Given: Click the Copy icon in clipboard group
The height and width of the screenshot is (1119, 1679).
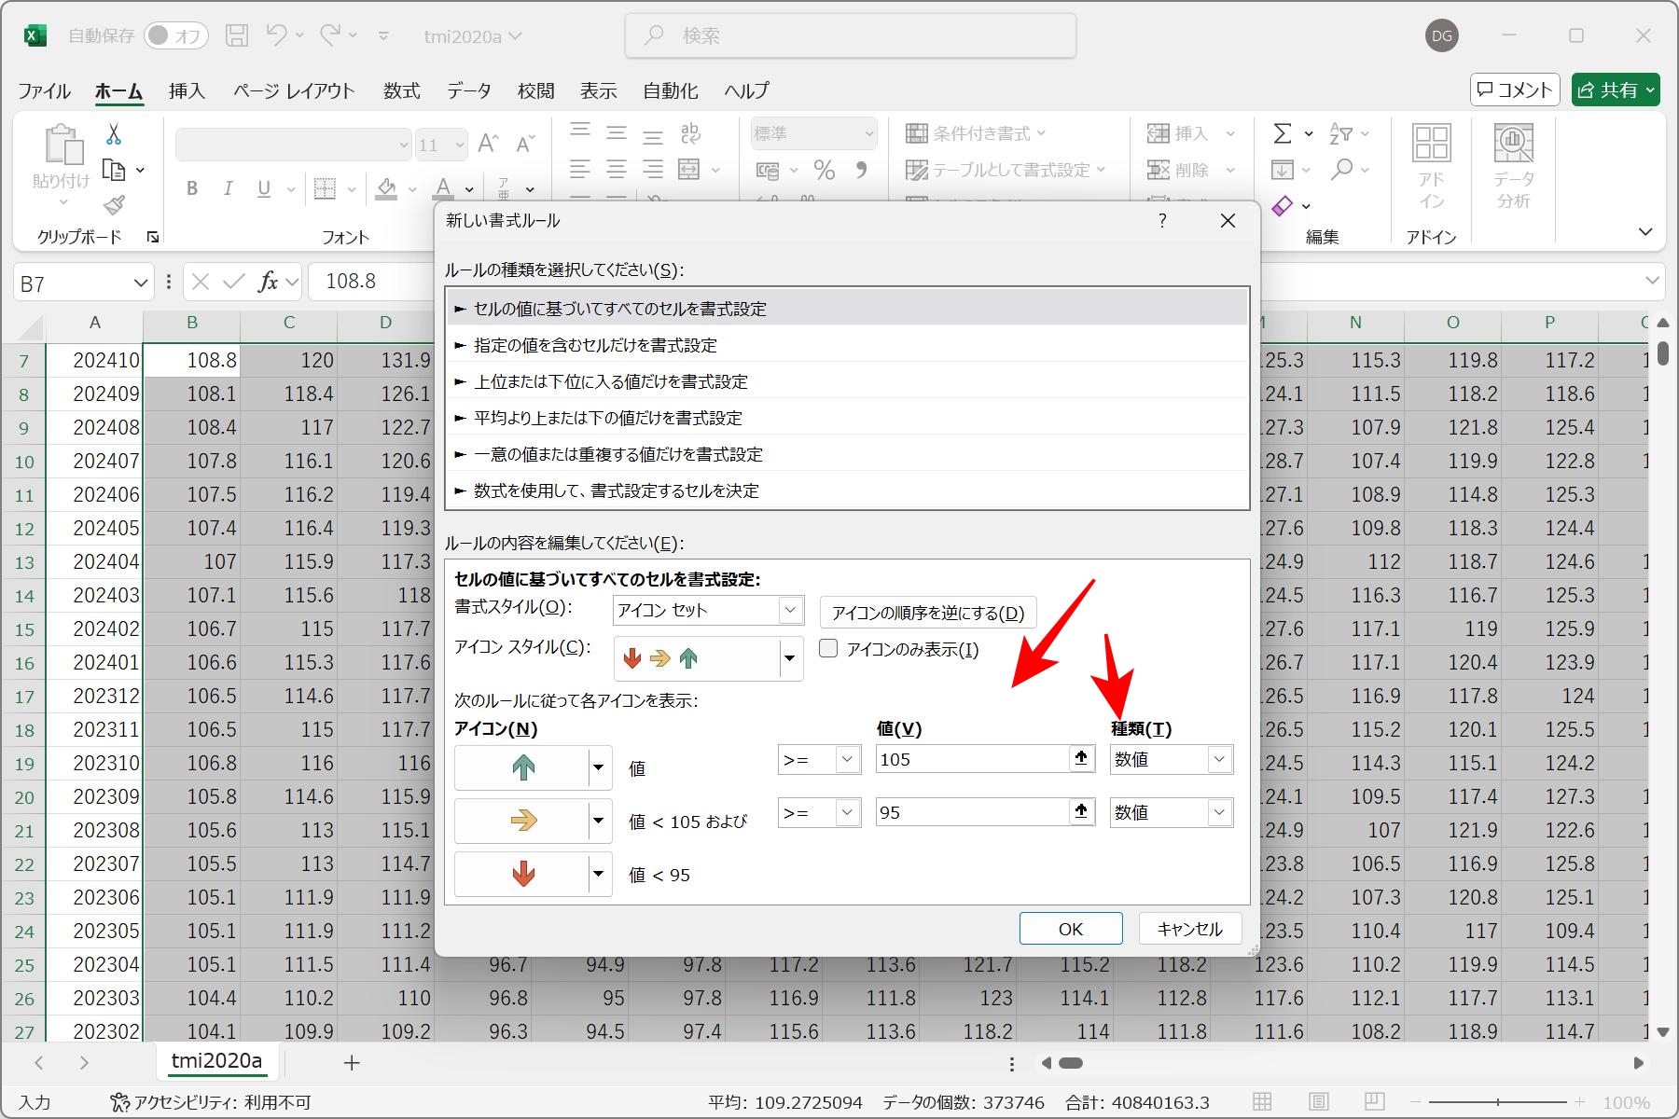Looking at the screenshot, I should coord(114,170).
